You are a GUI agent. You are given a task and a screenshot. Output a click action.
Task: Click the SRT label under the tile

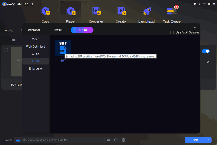[63, 61]
